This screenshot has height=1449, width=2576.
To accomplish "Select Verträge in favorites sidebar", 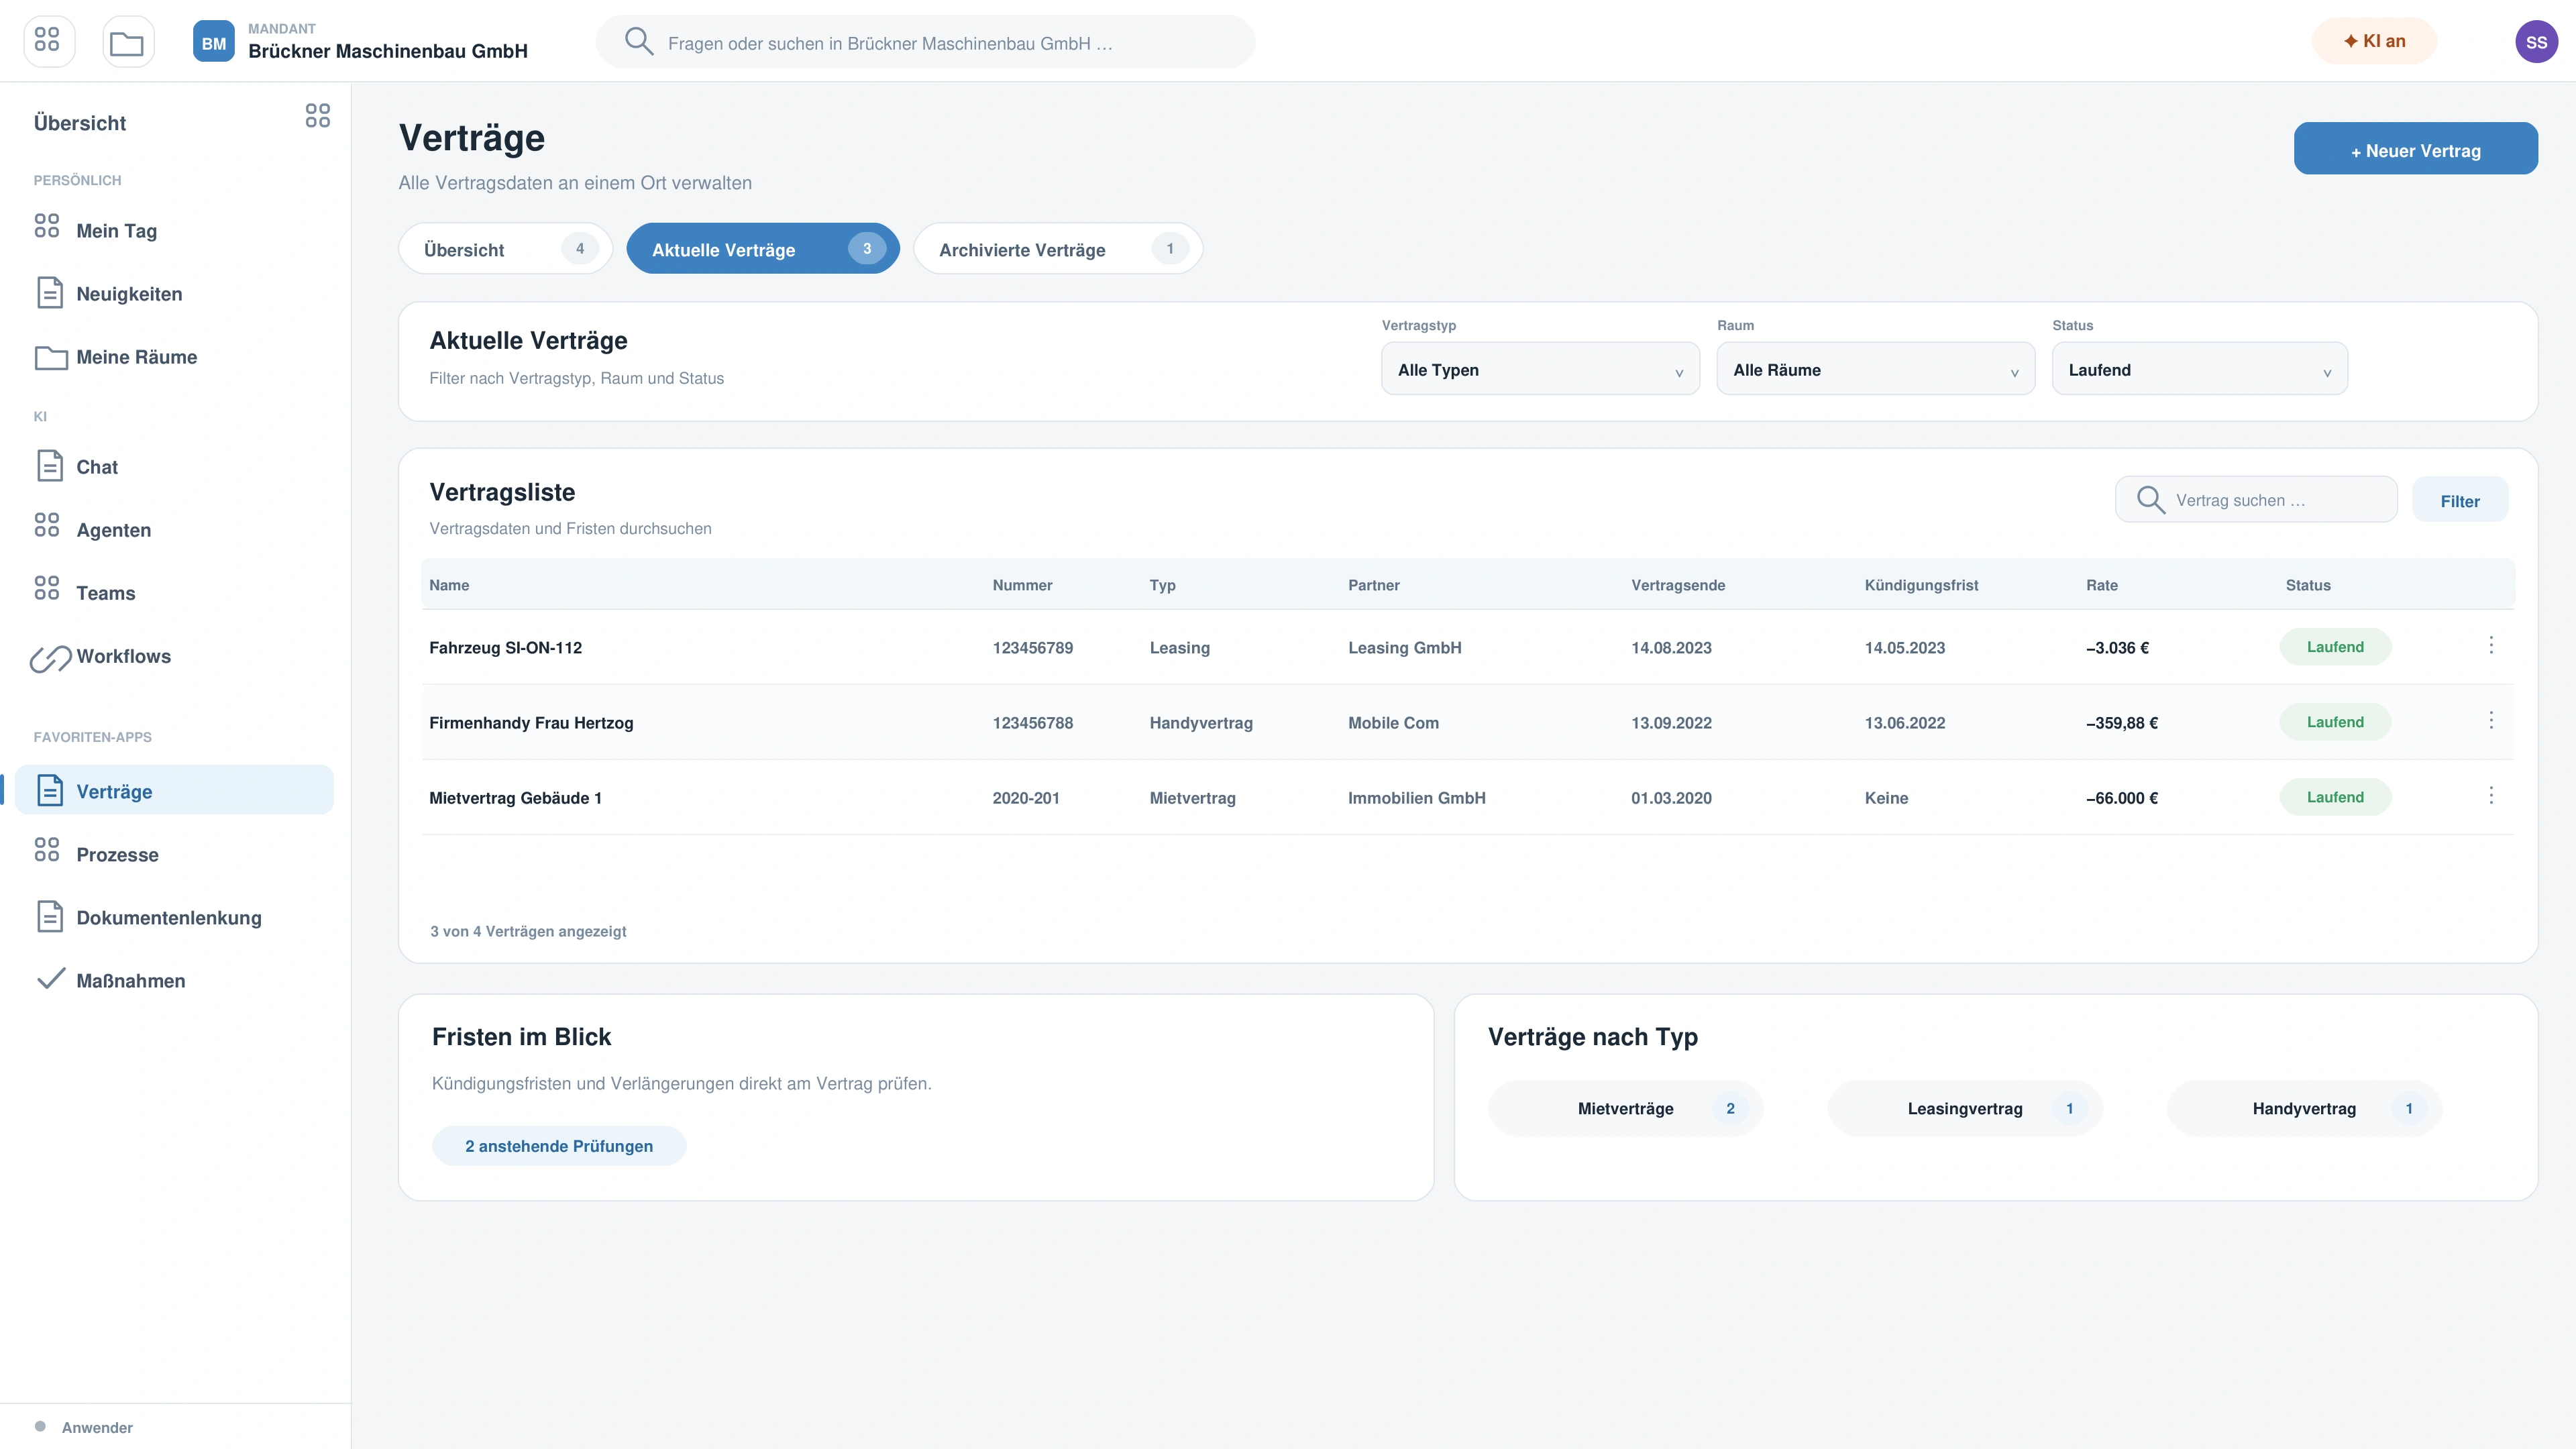I will pyautogui.click(x=174, y=790).
